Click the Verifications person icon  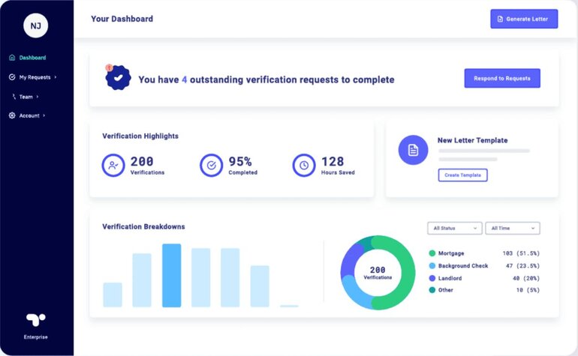tap(113, 166)
